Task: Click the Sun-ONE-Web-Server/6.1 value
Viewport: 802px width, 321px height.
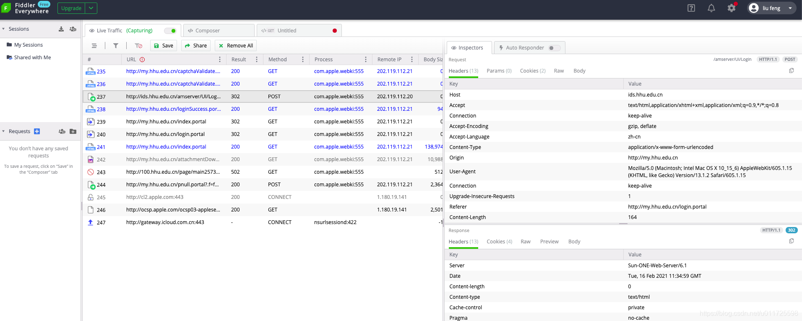Action: click(657, 266)
